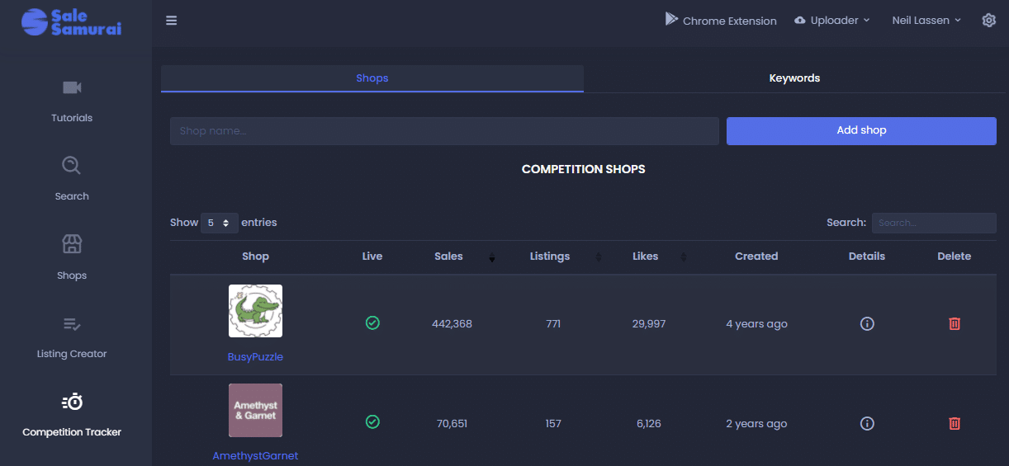Open the Search magnifier in sidebar

(x=72, y=166)
